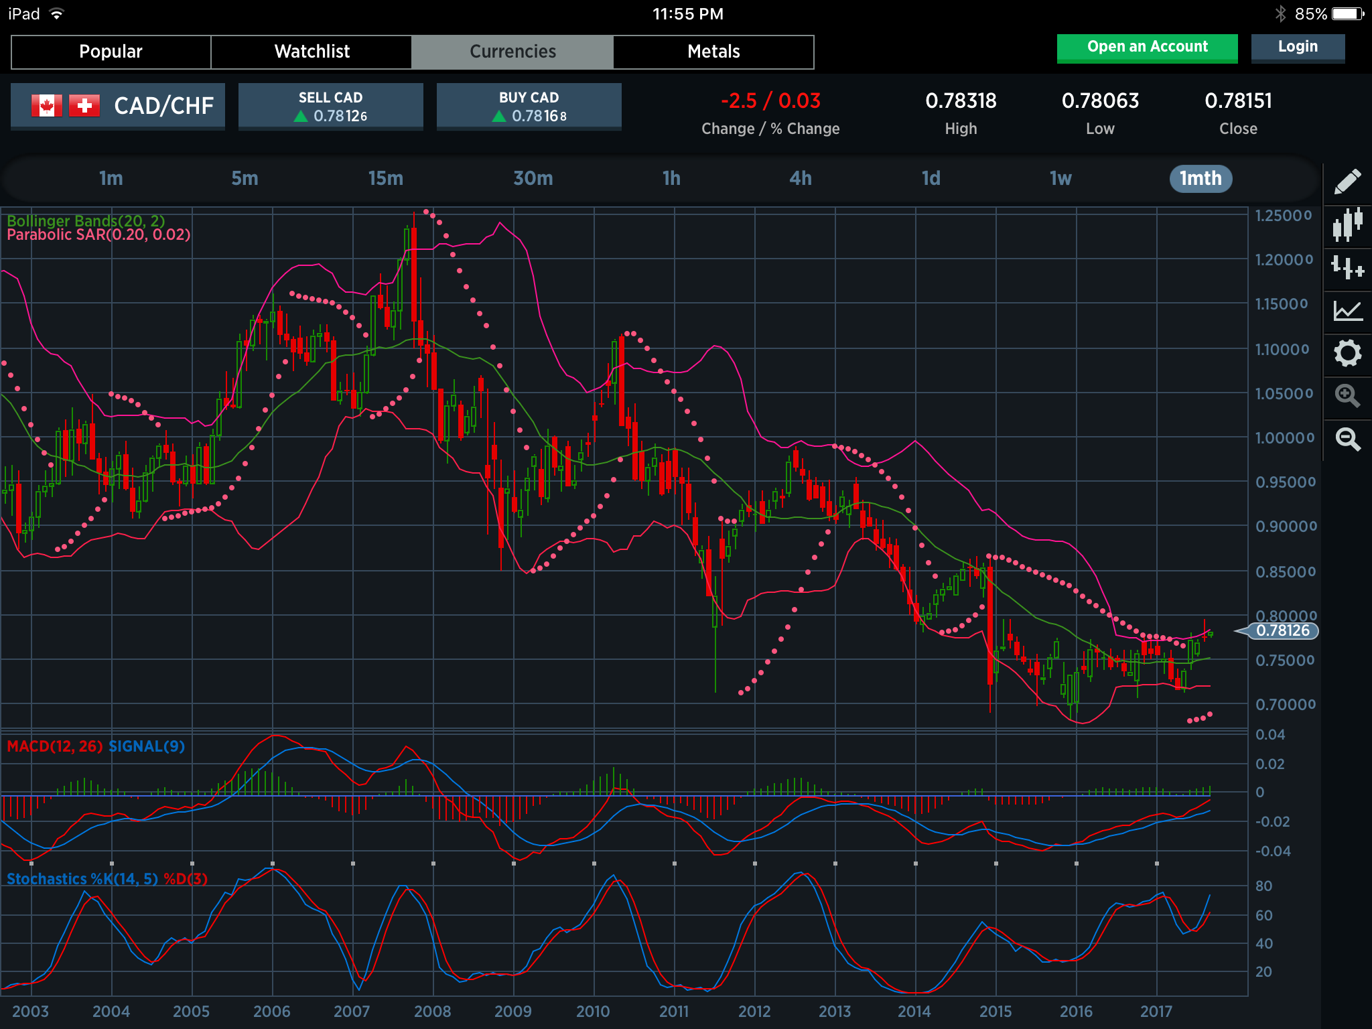1372x1029 pixels.
Task: Select the 1mth timeframe
Action: coord(1200,178)
